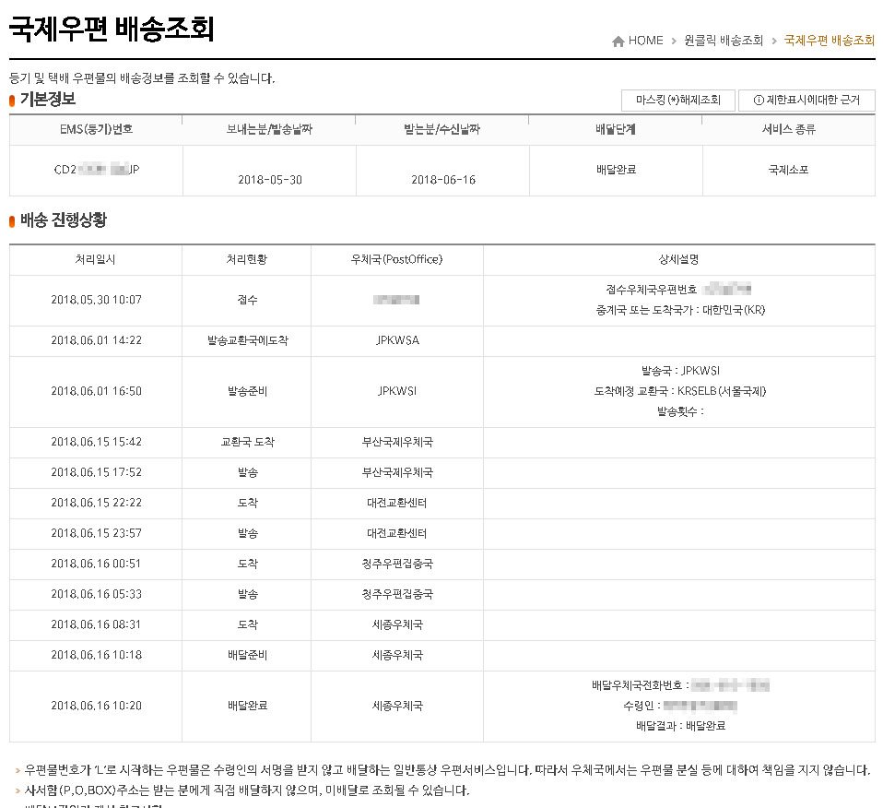
Task: Select the timestamp 2018.06.16 10:18
Action: [x=96, y=655]
